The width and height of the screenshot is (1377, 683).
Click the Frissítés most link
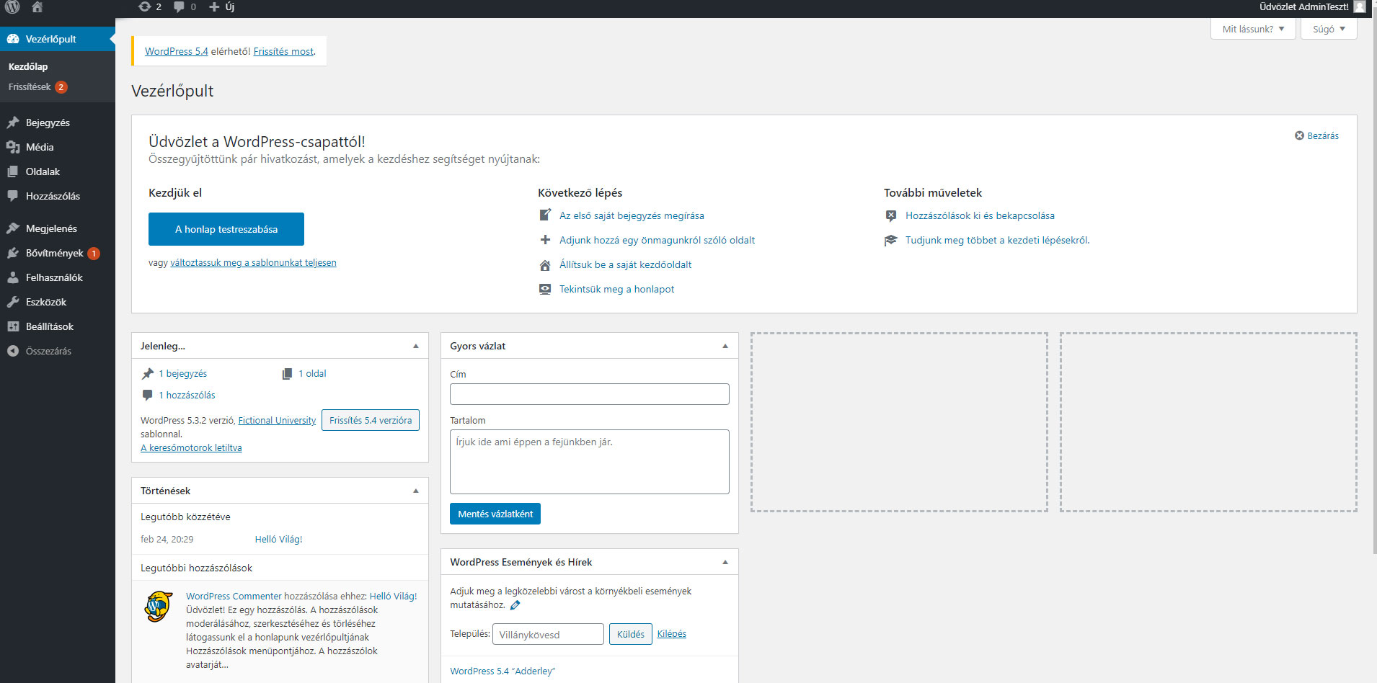tap(283, 51)
